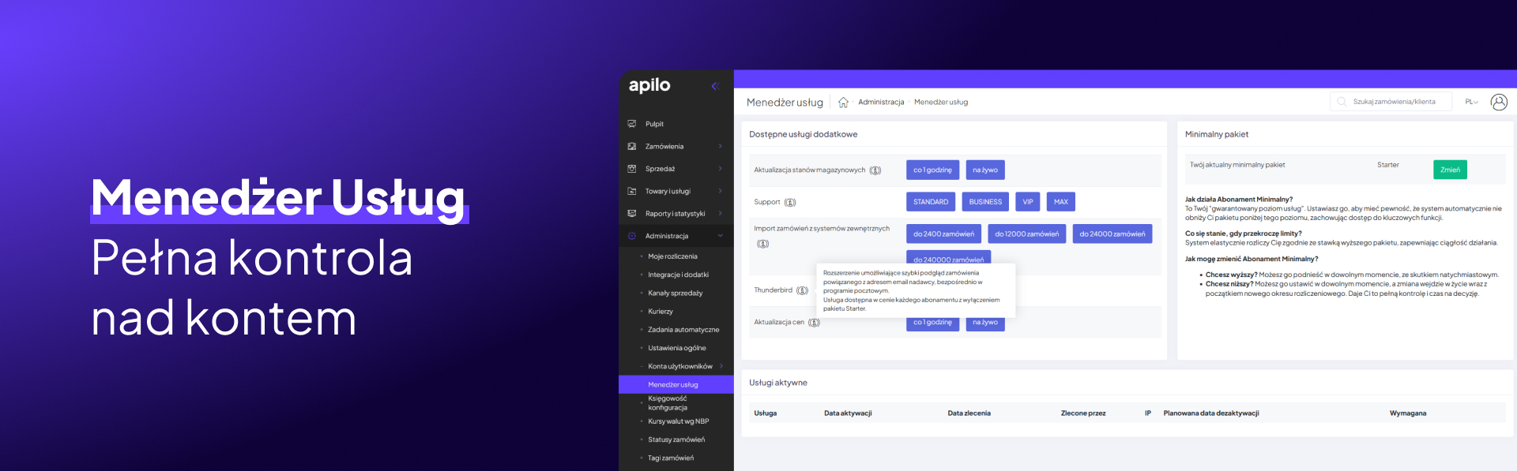This screenshot has width=1517, height=471.
Task: Open Moje rozliczenia in the sidebar
Action: click(x=672, y=256)
